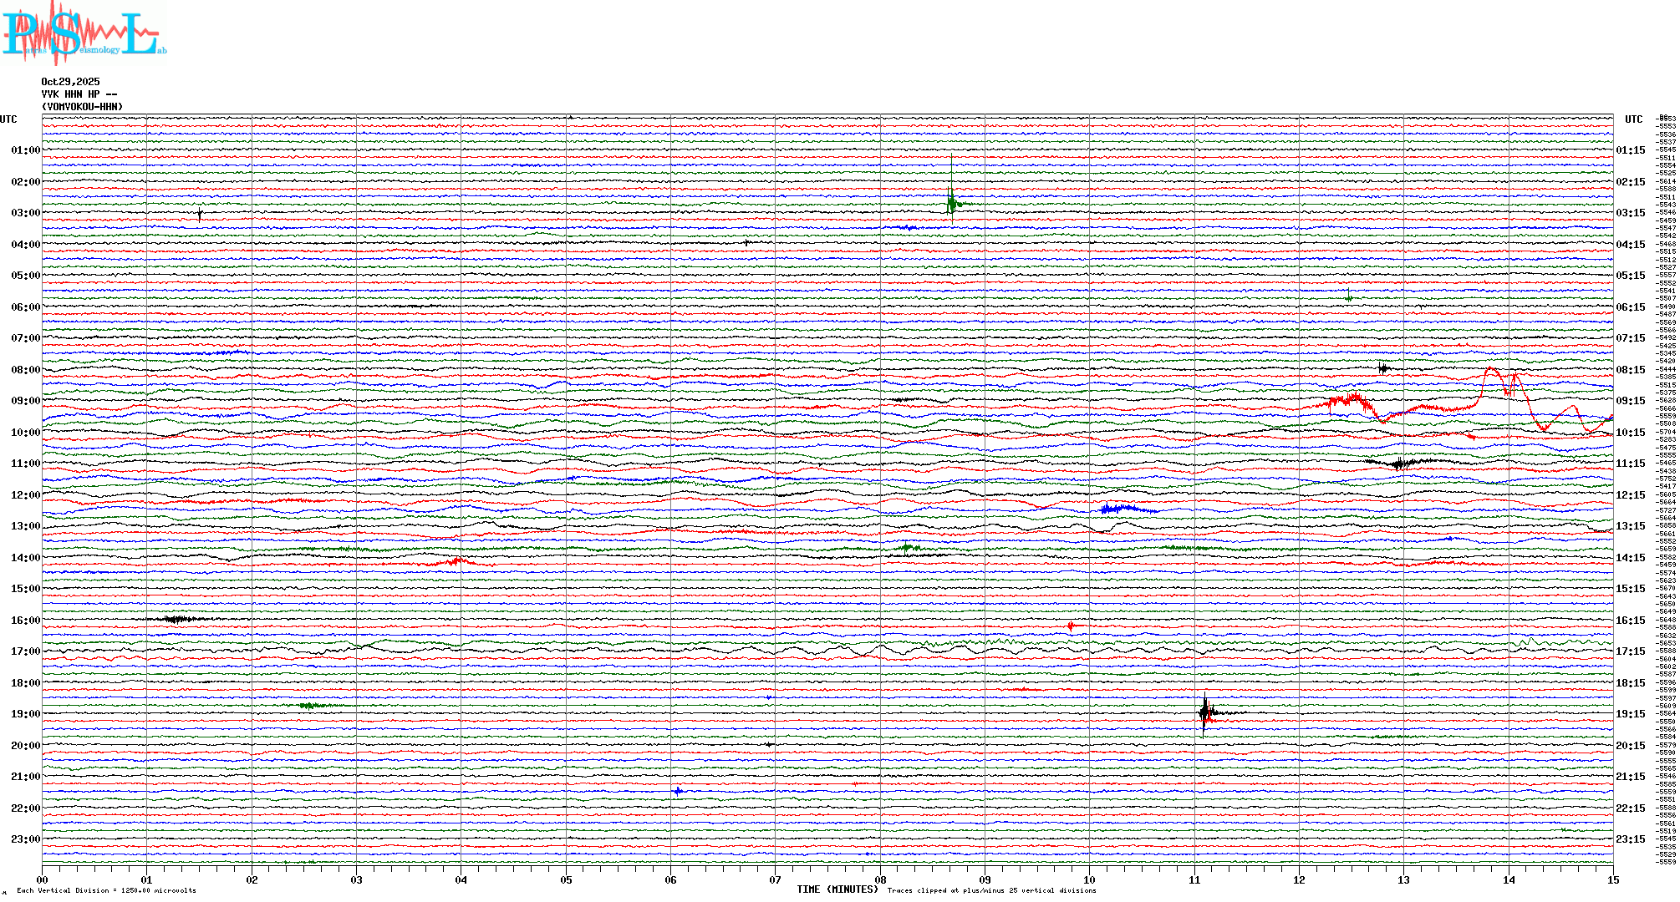Click the black earthquake burst on 19:00 trace

(1204, 712)
